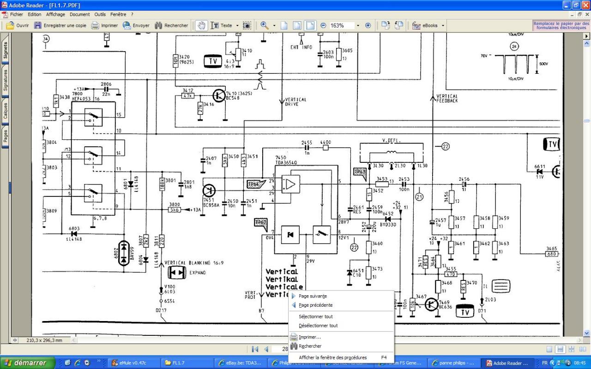Screen dimensions: 591x369
Task: Click vertical scrollbar down arrow
Action: click(x=587, y=333)
